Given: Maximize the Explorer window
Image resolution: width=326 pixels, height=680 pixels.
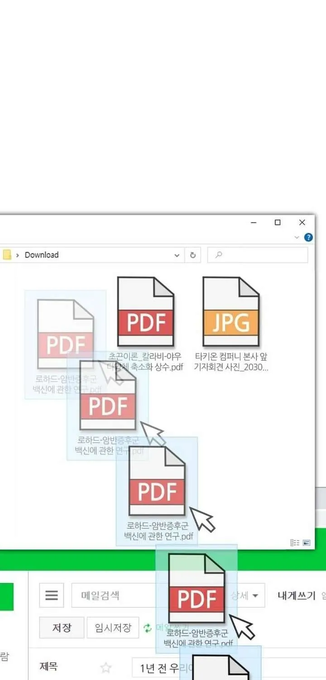Looking at the screenshot, I should (x=278, y=222).
